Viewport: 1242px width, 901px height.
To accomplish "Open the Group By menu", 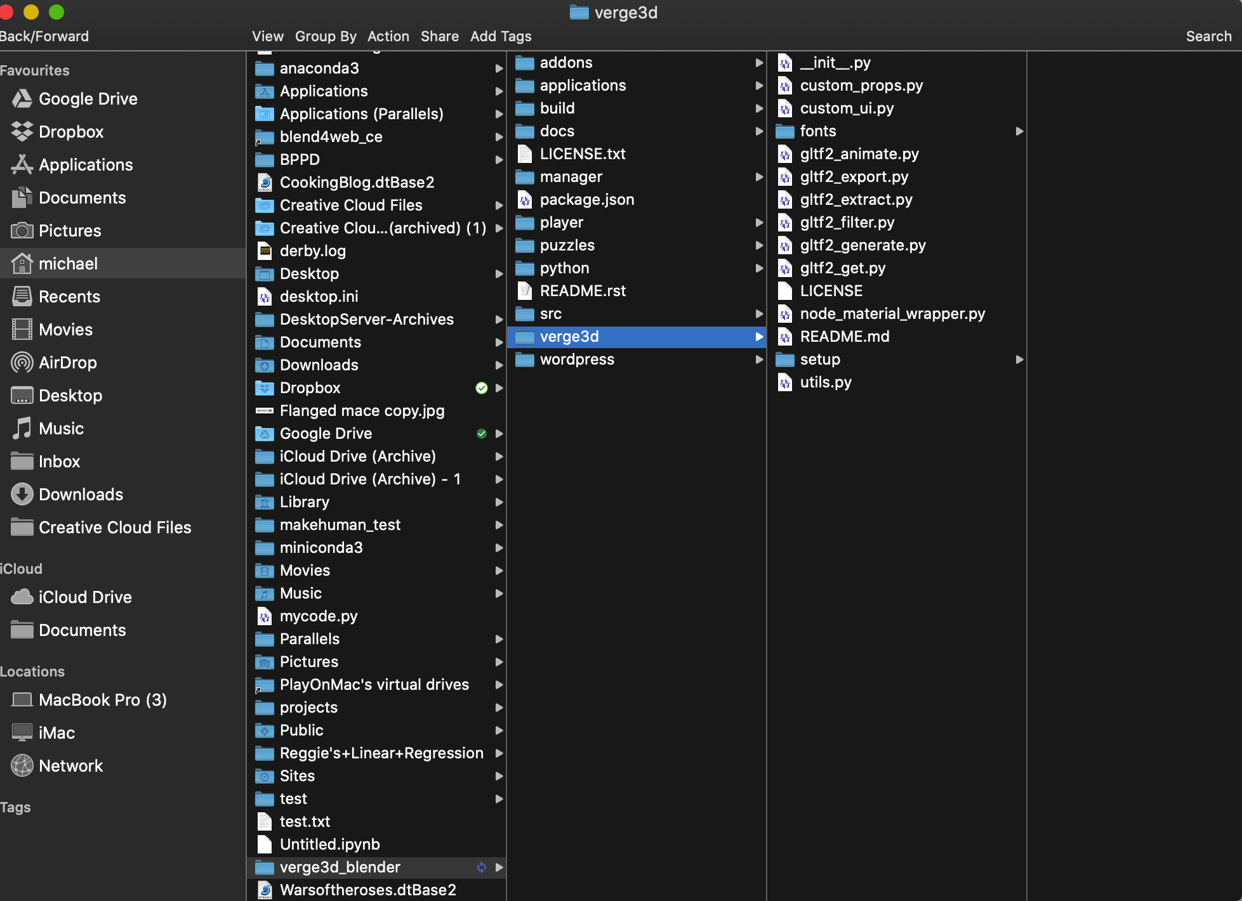I will pos(326,36).
